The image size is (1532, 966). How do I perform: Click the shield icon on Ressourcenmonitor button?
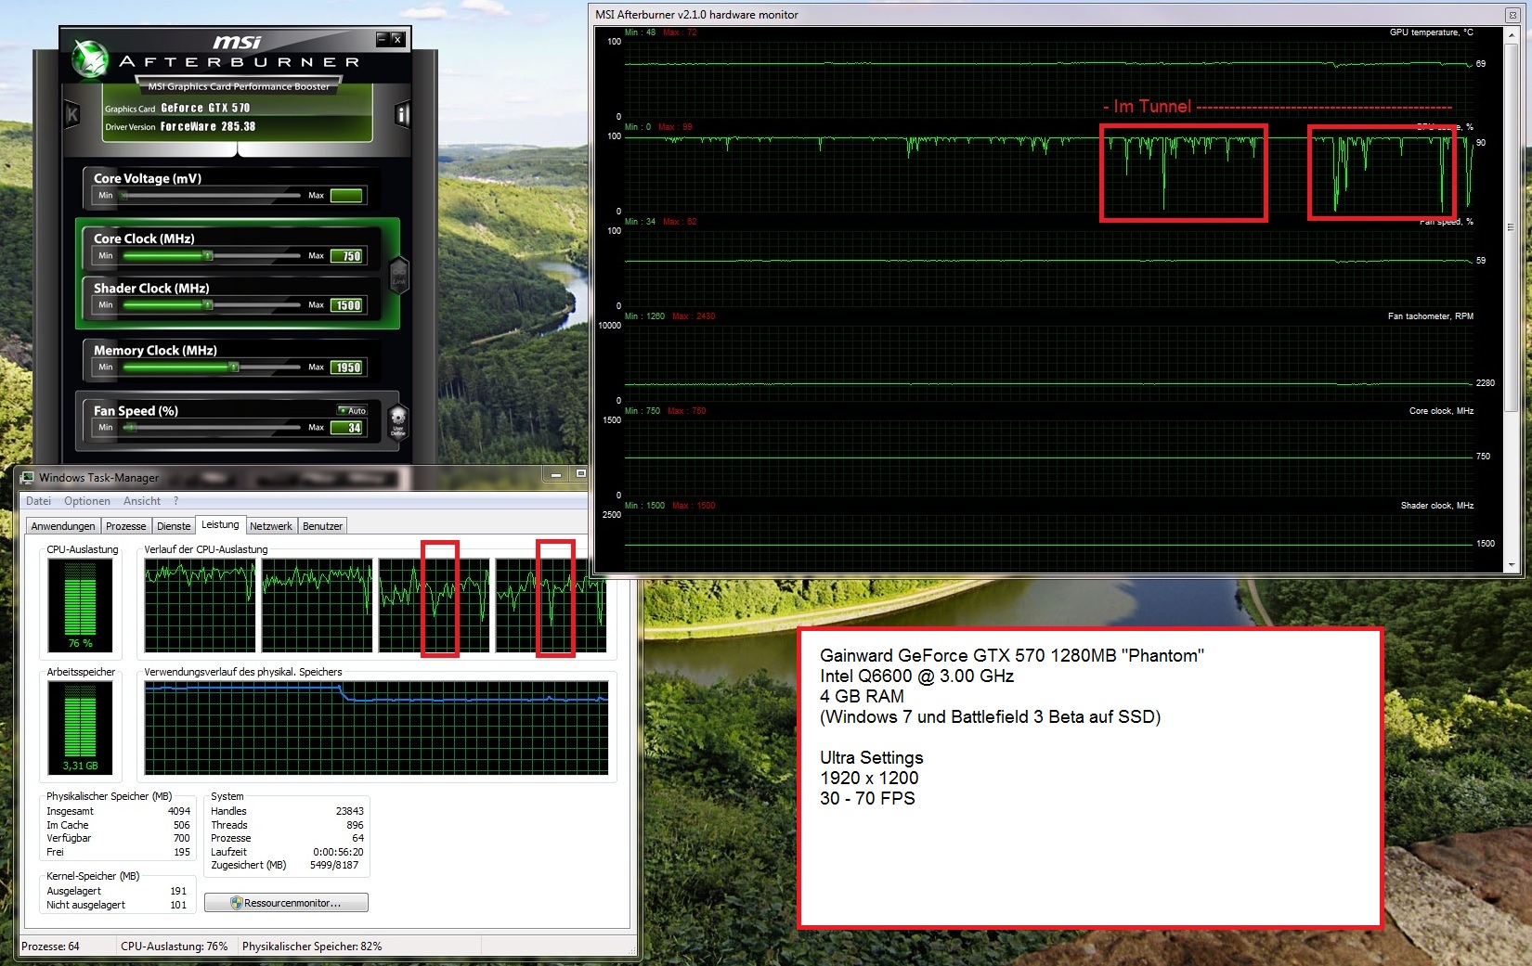tap(237, 903)
